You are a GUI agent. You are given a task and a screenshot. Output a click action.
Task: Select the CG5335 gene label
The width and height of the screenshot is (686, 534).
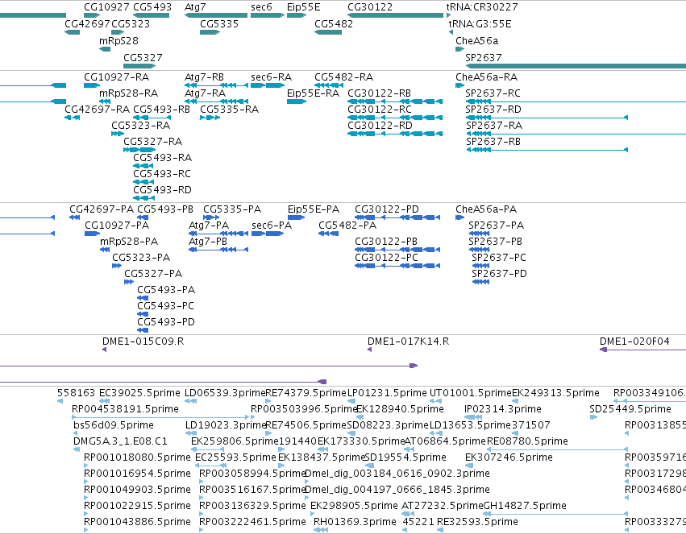coord(219,23)
